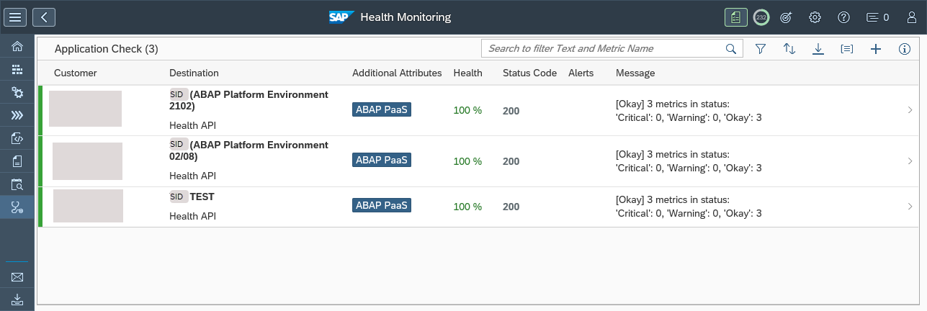Click ABAP PaaS tag in 2102 row

[382, 109]
